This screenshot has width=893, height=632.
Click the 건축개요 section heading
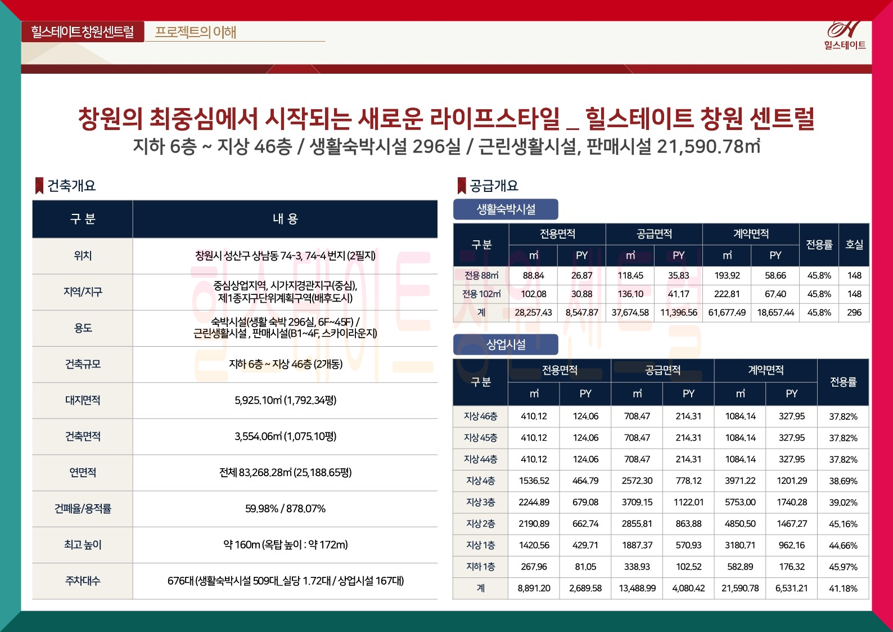(x=71, y=186)
